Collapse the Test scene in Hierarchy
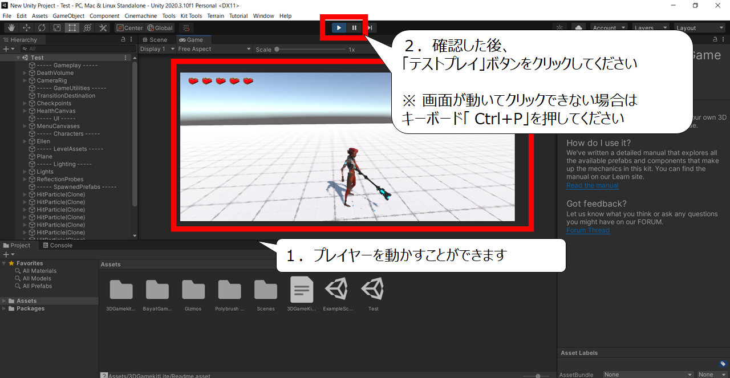Screen dimensions: 730x378 [18, 58]
